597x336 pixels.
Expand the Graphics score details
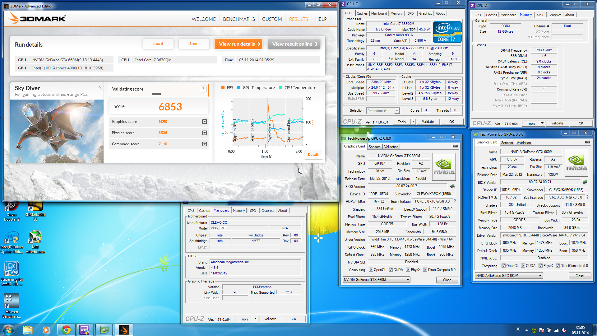tap(205, 122)
